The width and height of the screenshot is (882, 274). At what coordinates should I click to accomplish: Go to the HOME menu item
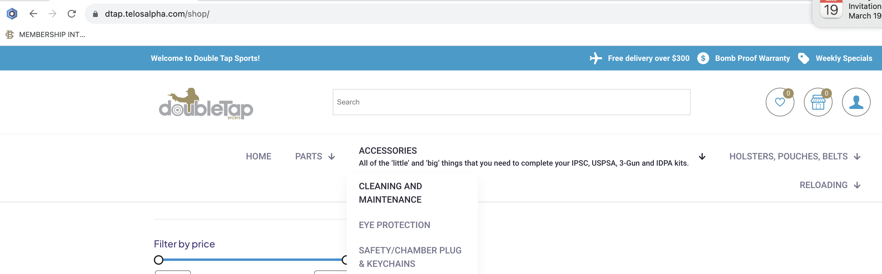point(259,156)
